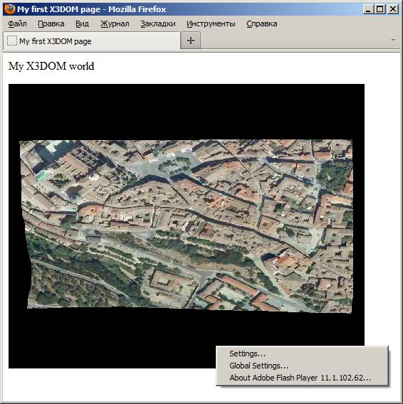
Task: Click the My X3DOM world heading
Action: (51, 66)
